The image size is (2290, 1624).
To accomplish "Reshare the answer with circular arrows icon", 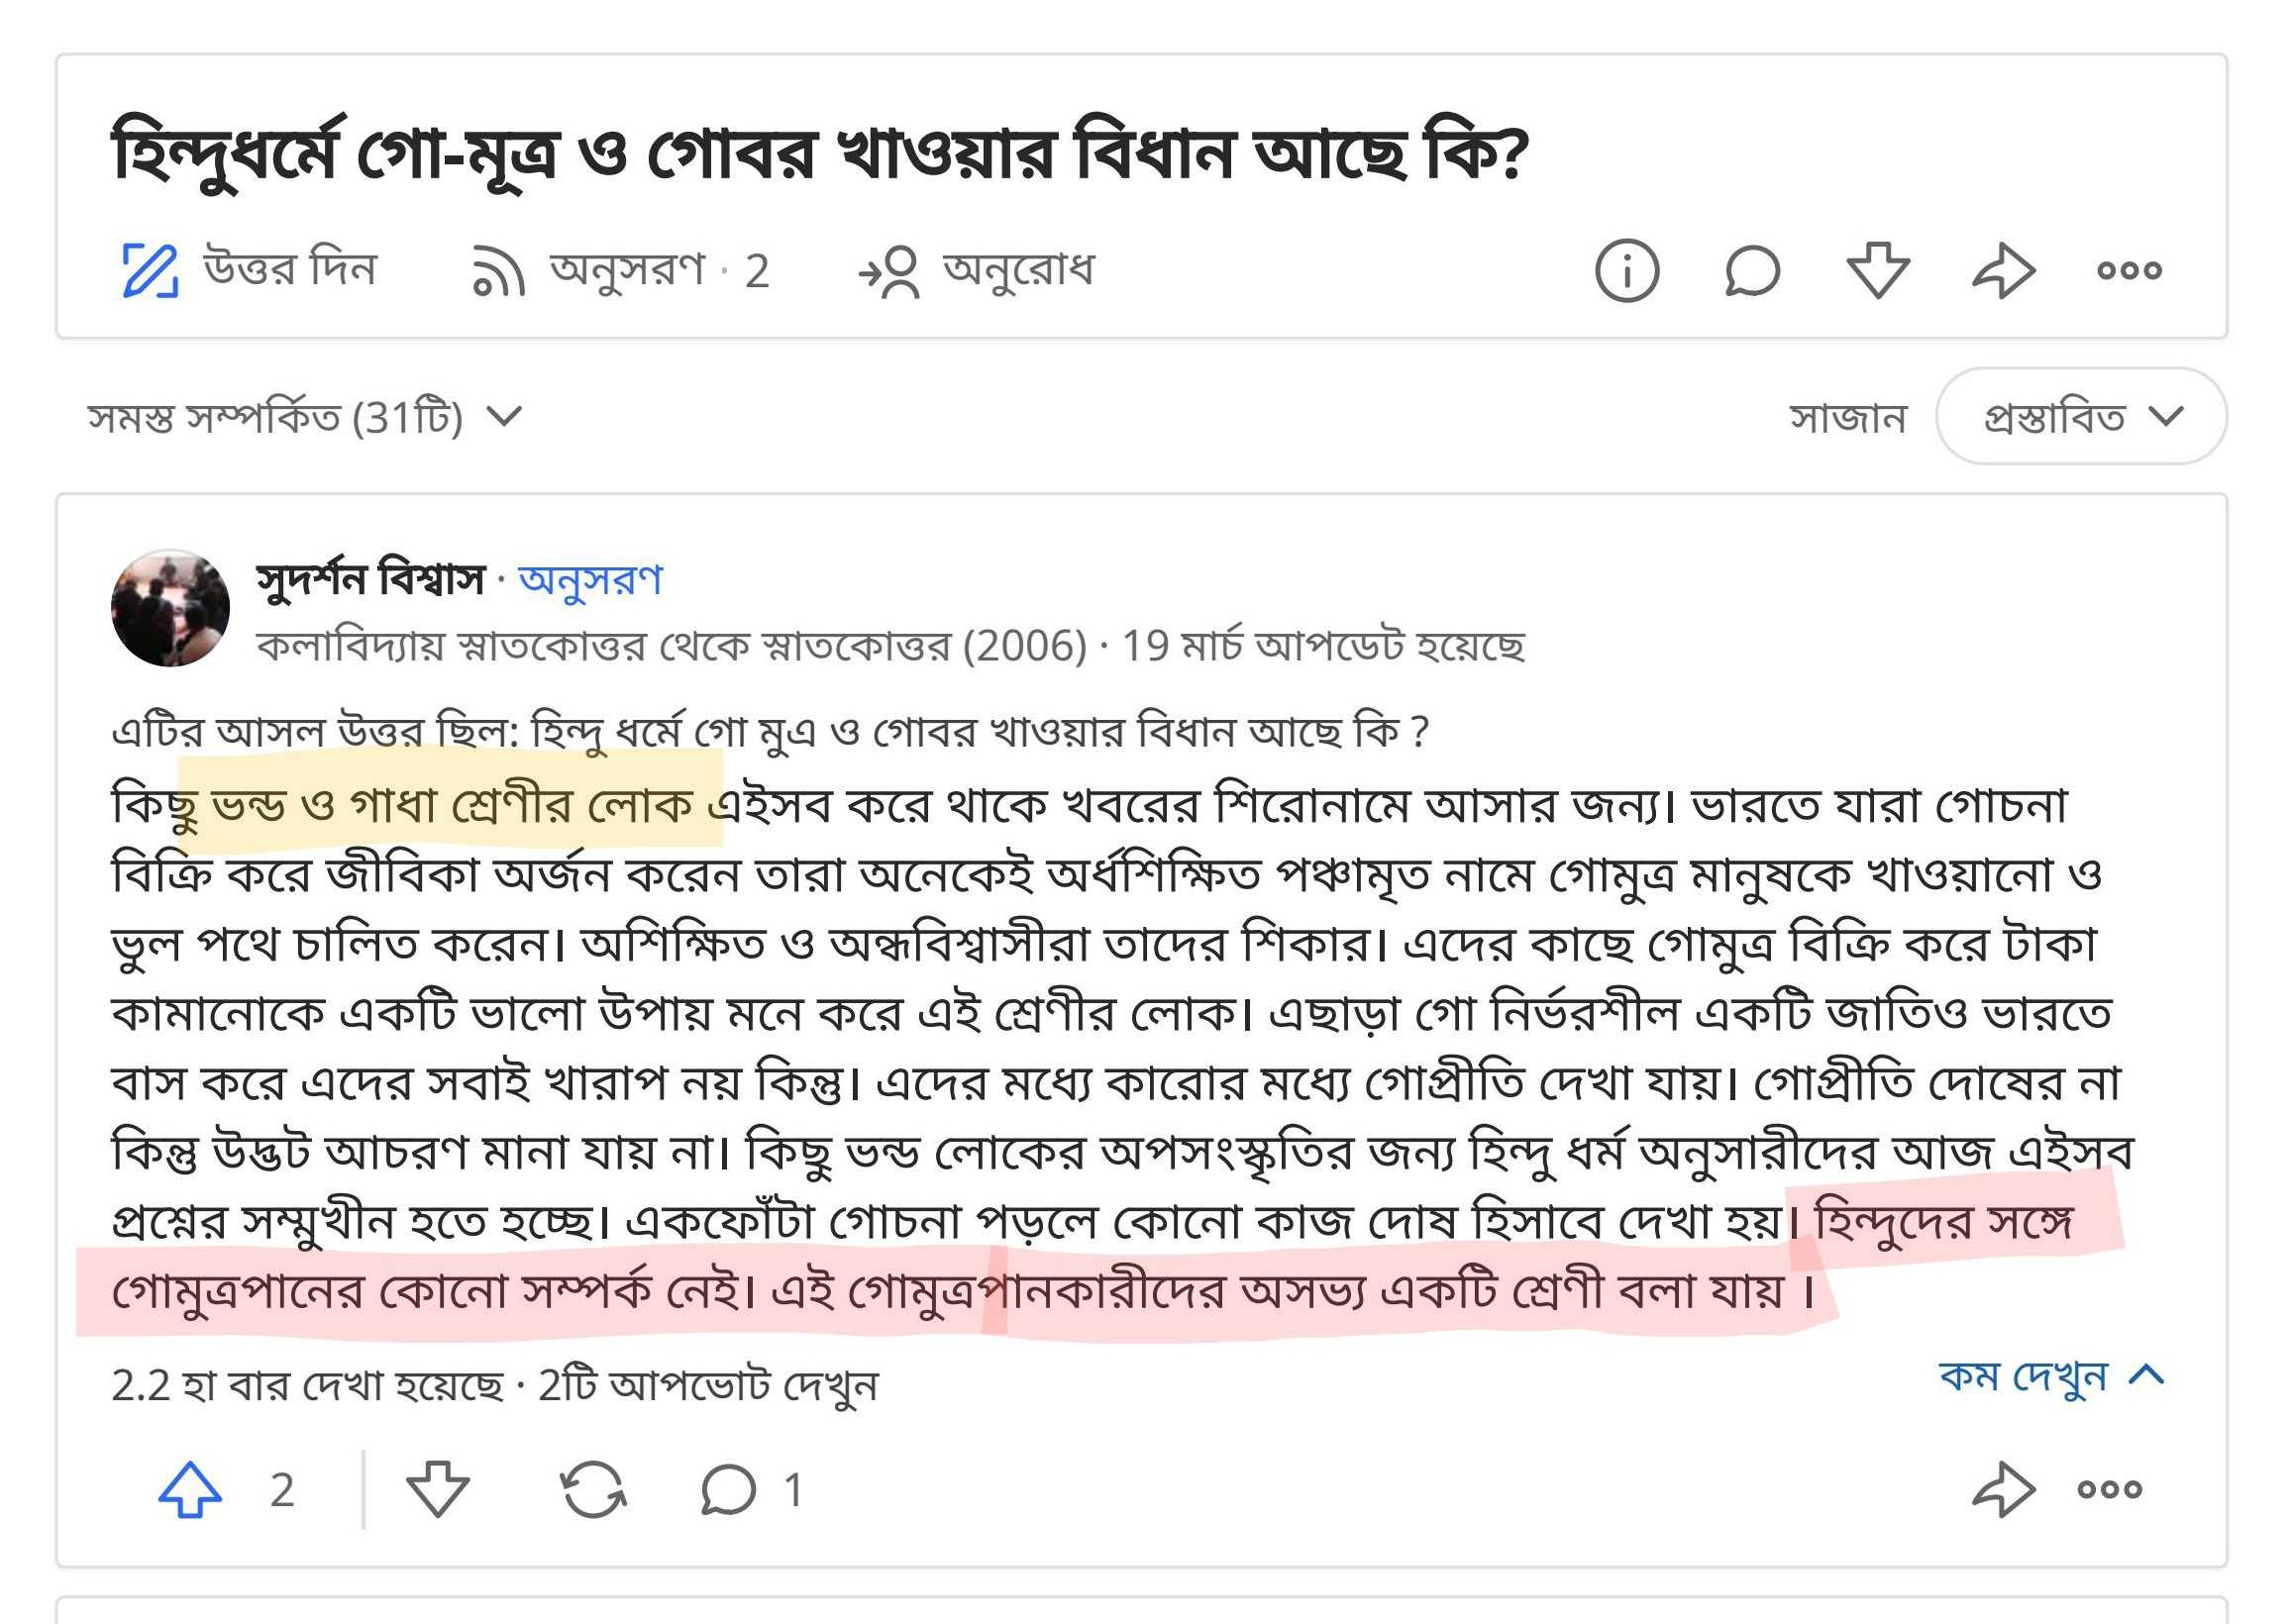I will tap(593, 1490).
